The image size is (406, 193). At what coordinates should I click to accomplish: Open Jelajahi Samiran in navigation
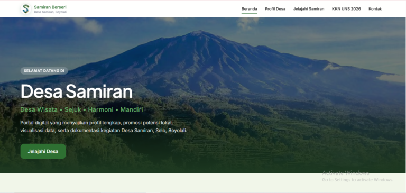[309, 9]
